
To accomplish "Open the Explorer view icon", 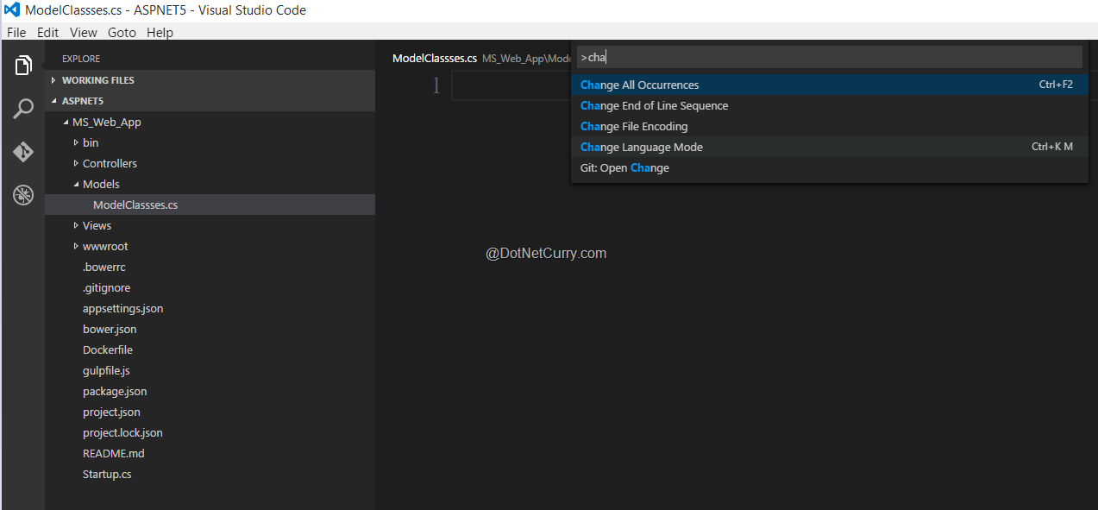I will click(23, 65).
